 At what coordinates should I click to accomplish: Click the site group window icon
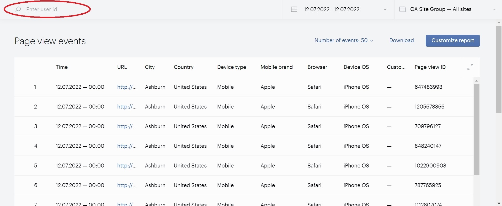402,9
